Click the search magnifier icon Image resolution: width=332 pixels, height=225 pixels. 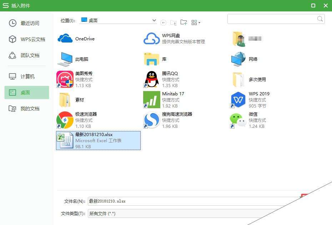click(320, 19)
